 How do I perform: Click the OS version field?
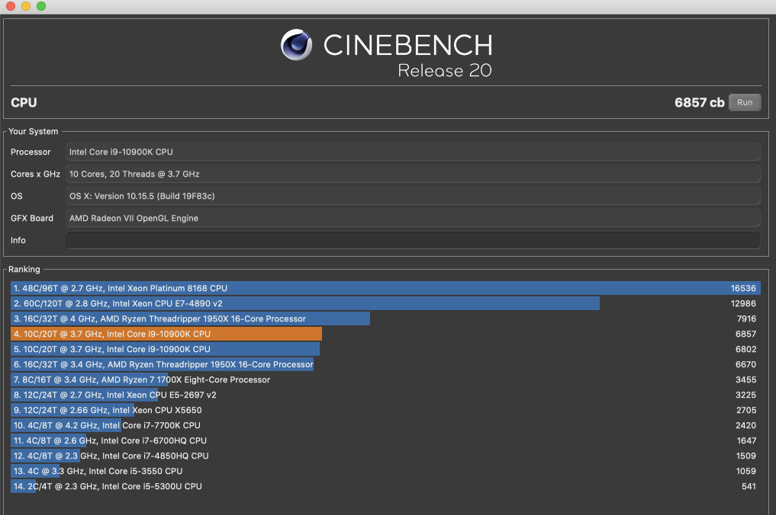[413, 197]
